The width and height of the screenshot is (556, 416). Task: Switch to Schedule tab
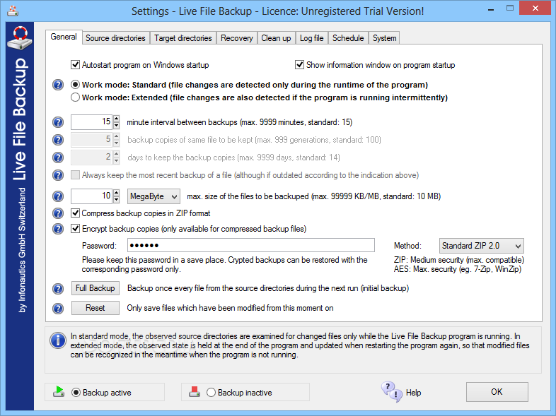click(x=348, y=38)
